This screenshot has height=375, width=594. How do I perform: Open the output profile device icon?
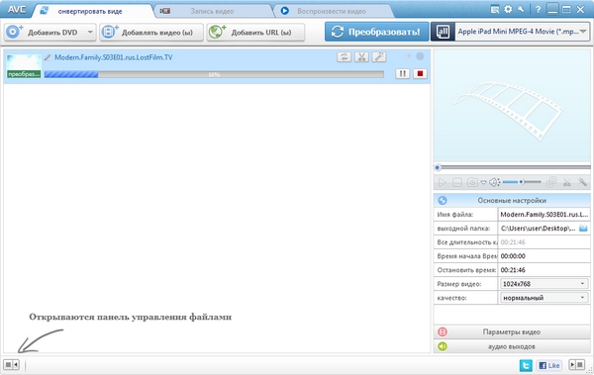443,32
